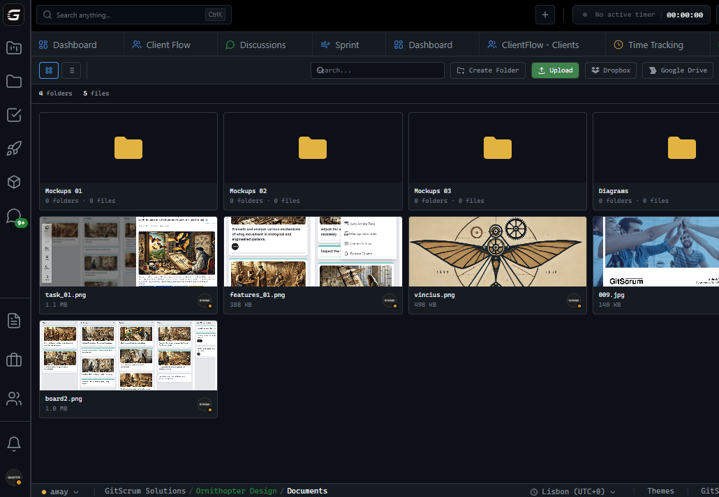Viewport: 719px width, 497px height.
Task: Click the folders icon in sidebar
Action: pyautogui.click(x=14, y=82)
